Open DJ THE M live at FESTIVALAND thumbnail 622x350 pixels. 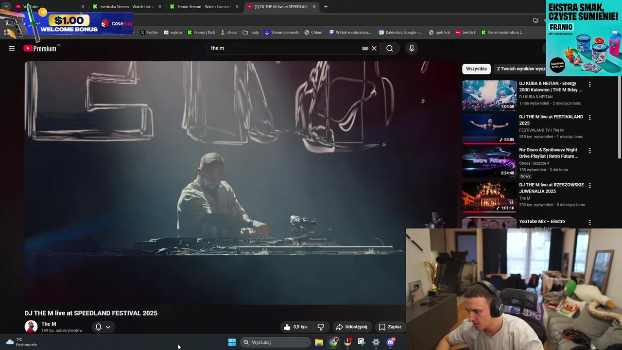(489, 129)
